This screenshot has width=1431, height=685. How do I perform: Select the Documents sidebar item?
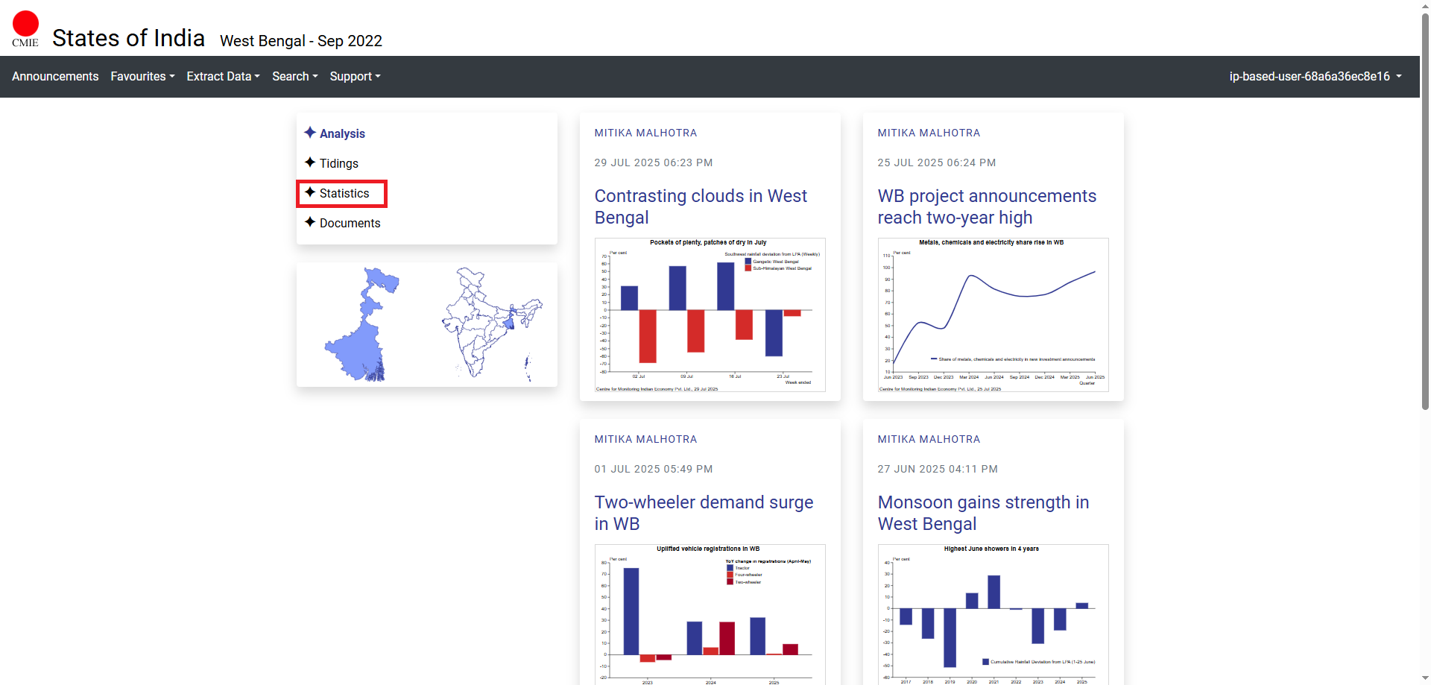[x=350, y=223]
